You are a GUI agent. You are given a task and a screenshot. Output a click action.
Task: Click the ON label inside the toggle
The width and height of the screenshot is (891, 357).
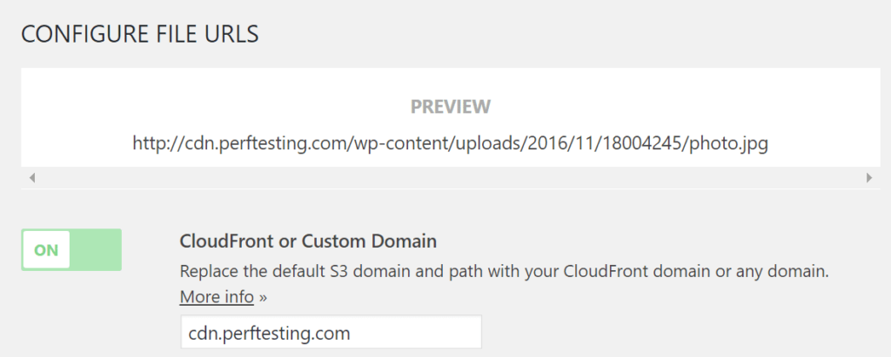46,250
